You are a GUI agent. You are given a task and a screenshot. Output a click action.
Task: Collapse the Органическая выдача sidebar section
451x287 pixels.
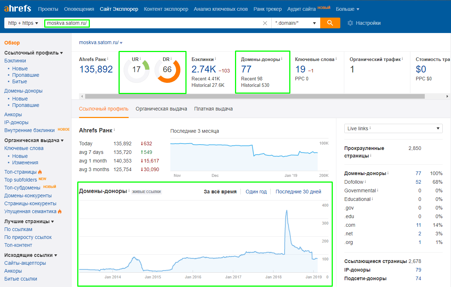[x=34, y=140]
